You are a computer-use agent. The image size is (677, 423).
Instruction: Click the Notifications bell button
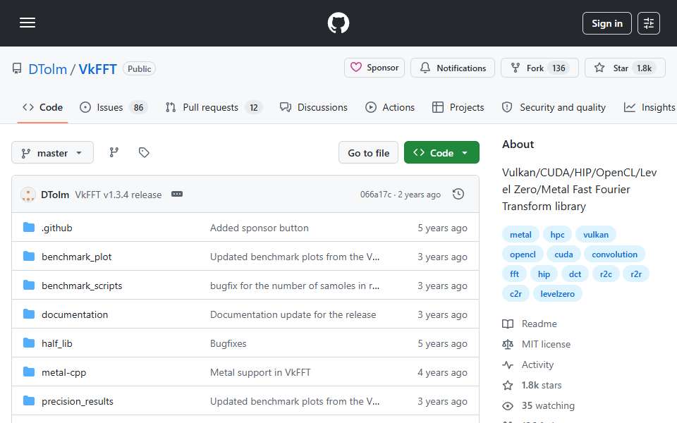453,68
